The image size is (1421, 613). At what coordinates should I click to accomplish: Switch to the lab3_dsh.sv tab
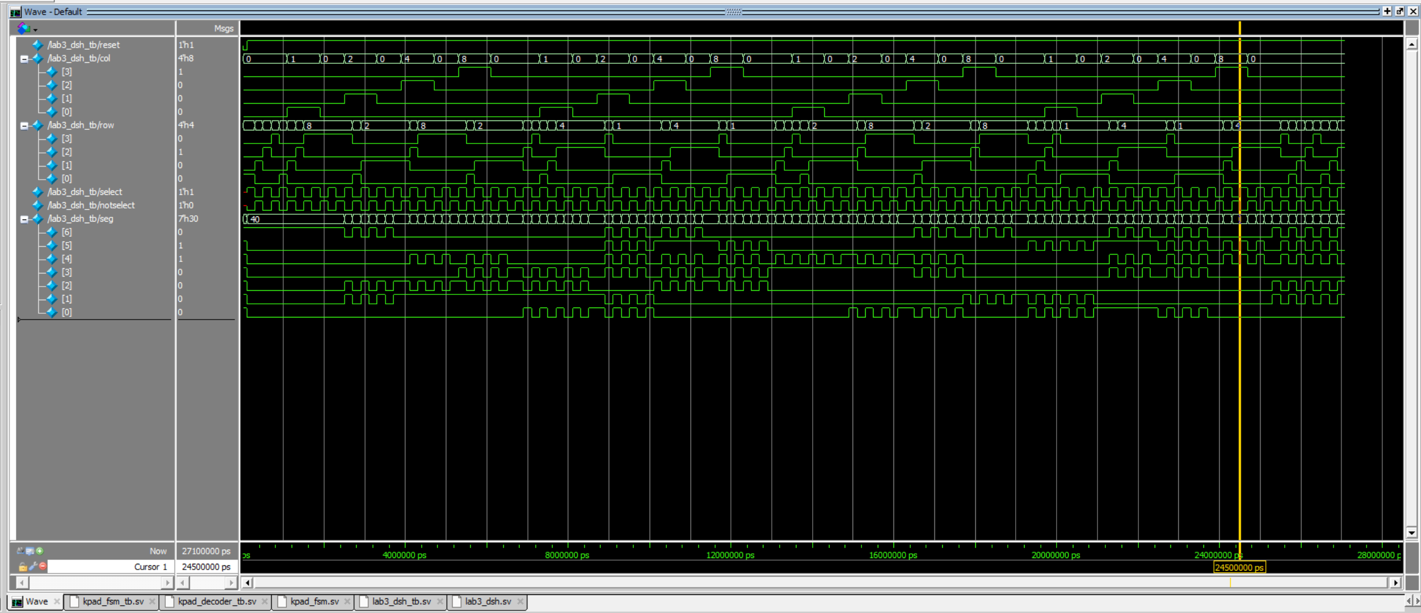tap(488, 601)
